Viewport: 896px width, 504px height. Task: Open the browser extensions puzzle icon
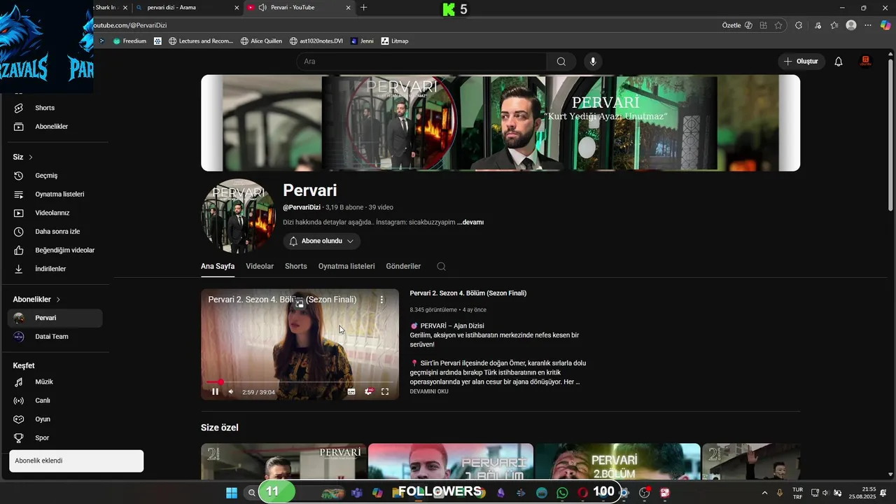point(799,25)
